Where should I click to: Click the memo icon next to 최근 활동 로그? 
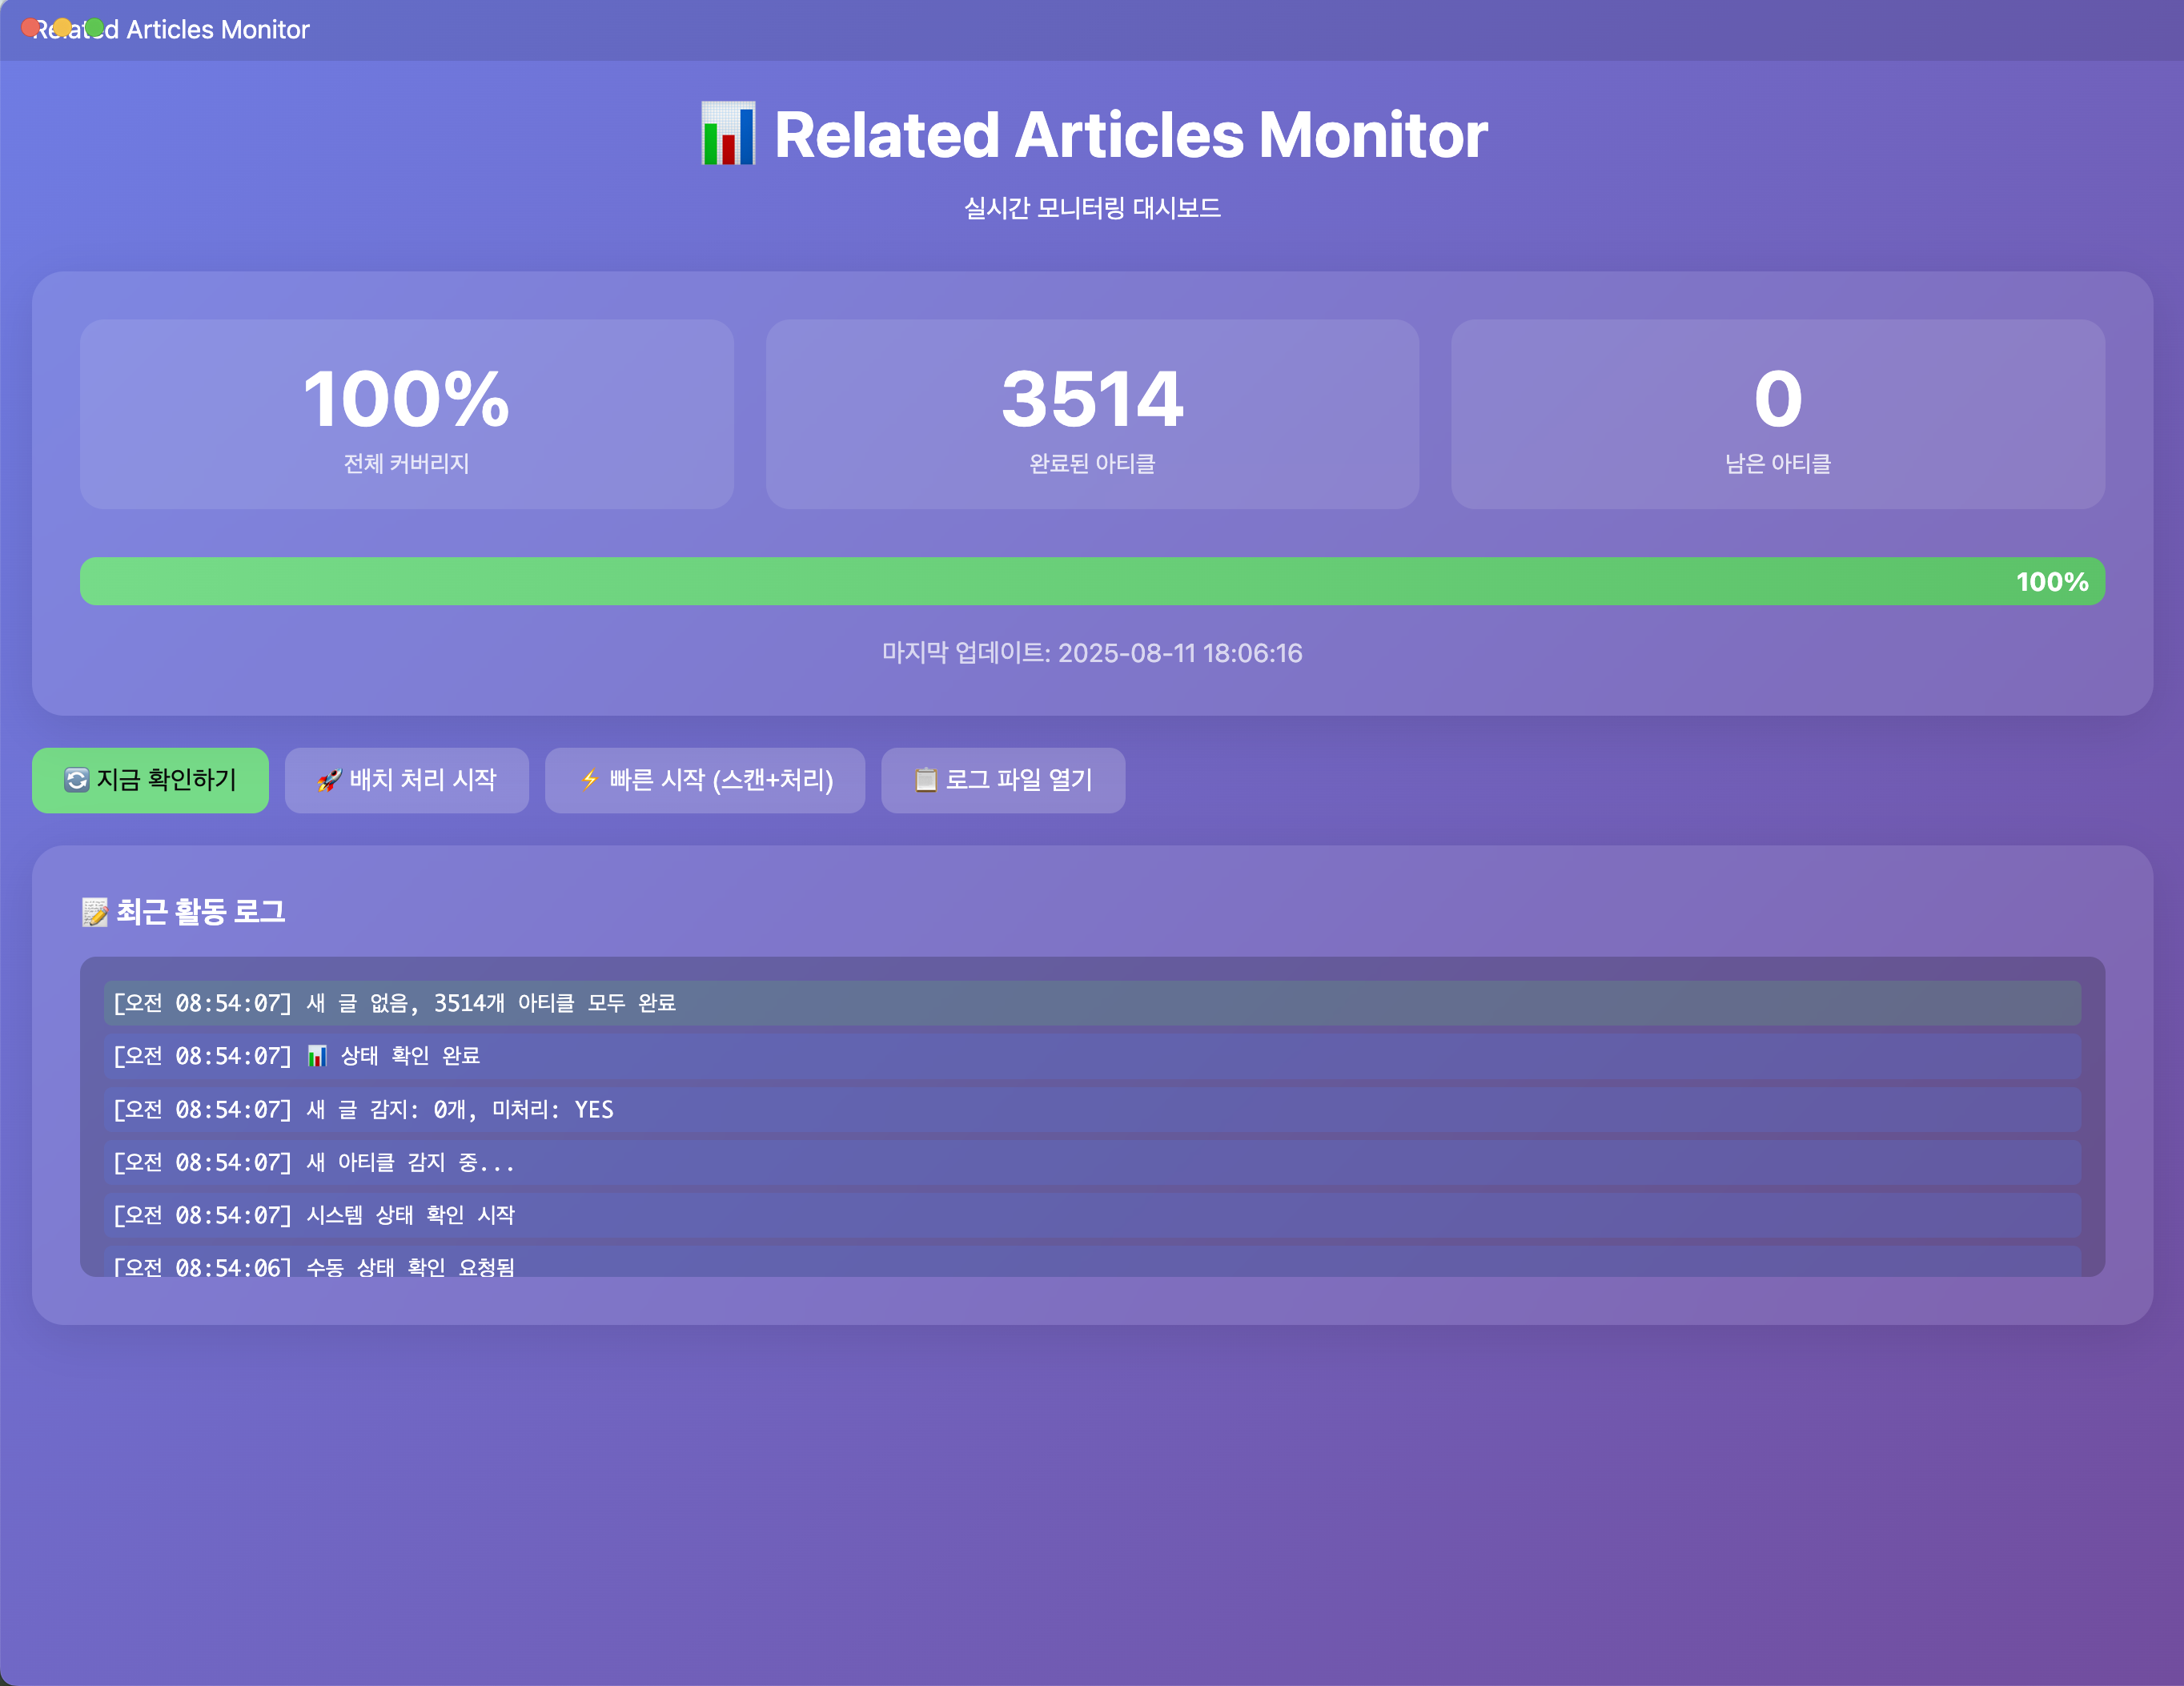click(95, 912)
